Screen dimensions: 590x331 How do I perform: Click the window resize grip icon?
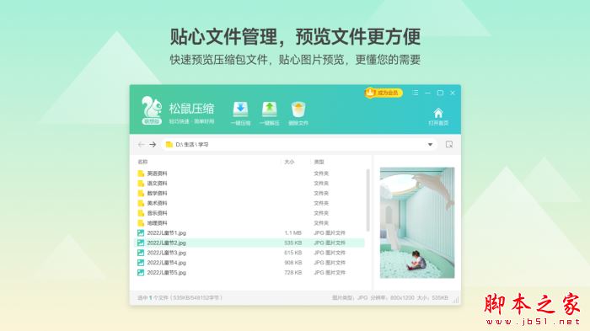pyautogui.click(x=456, y=300)
